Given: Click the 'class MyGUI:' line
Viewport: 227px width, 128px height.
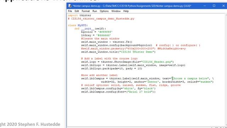Looking at the screenshot, I should (78, 25).
